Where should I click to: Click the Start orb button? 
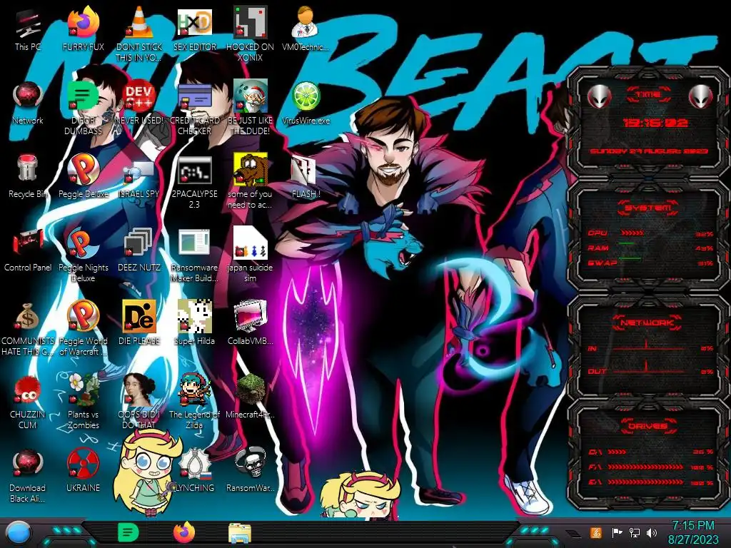coord(19,534)
